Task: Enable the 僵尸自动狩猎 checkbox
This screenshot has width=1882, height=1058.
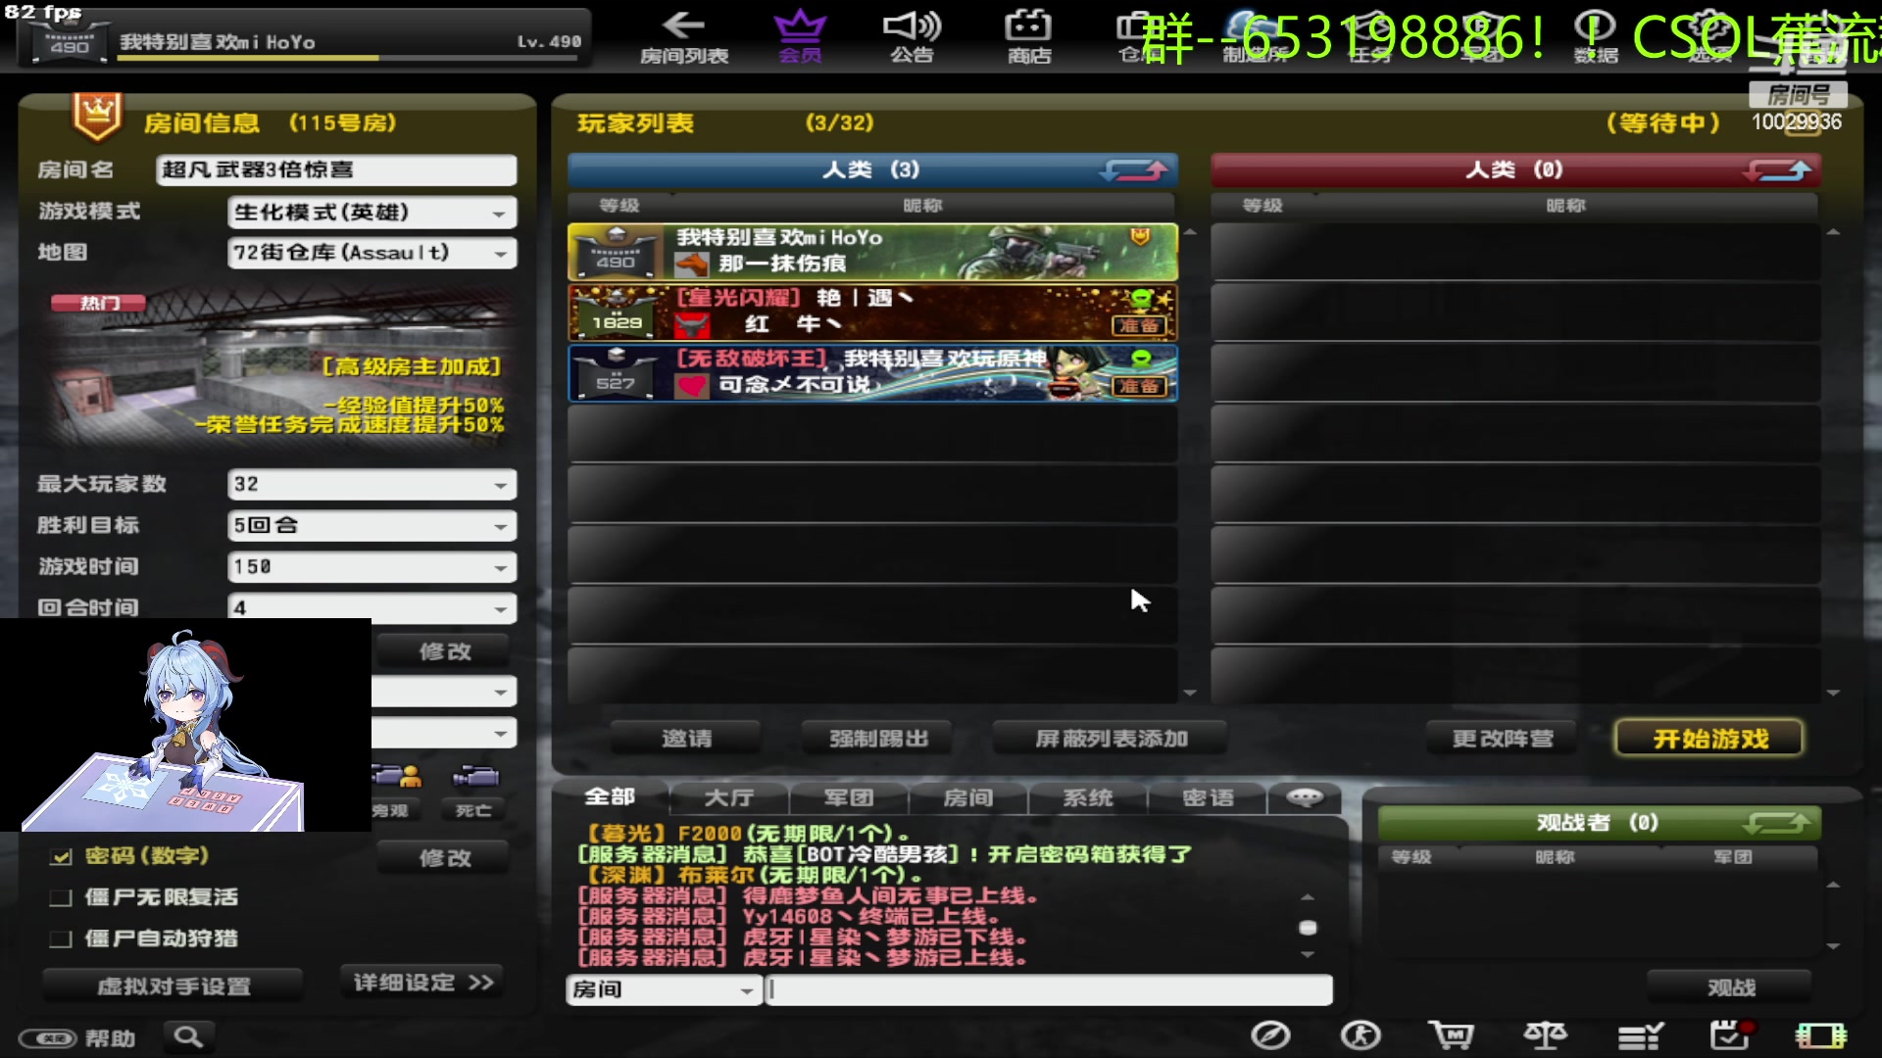Action: pyautogui.click(x=61, y=938)
